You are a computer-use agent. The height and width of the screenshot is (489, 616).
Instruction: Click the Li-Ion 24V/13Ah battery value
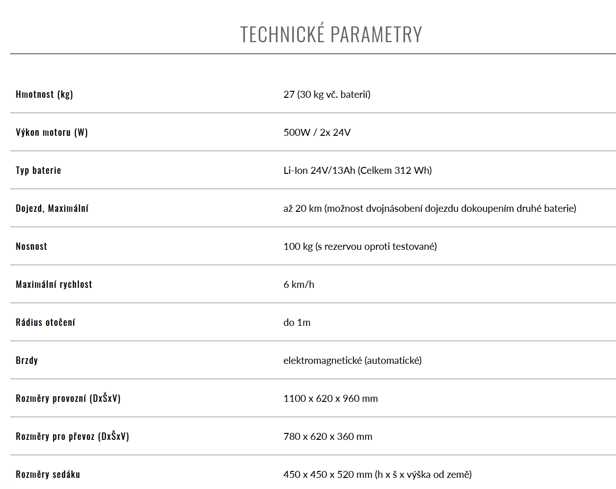click(357, 170)
